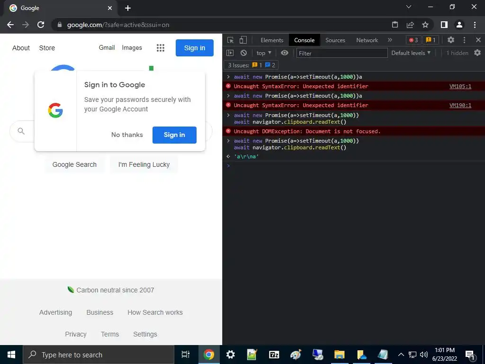Image resolution: width=485 pixels, height=364 pixels.
Task: Clear the console with the ban icon
Action: (244, 53)
